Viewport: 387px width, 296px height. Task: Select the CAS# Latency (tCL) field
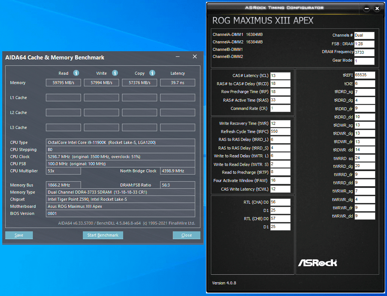280,75
